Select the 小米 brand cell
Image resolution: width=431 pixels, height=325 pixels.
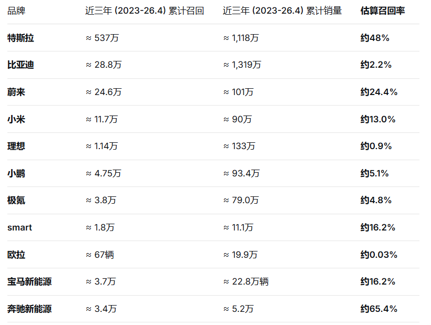click(x=16, y=119)
